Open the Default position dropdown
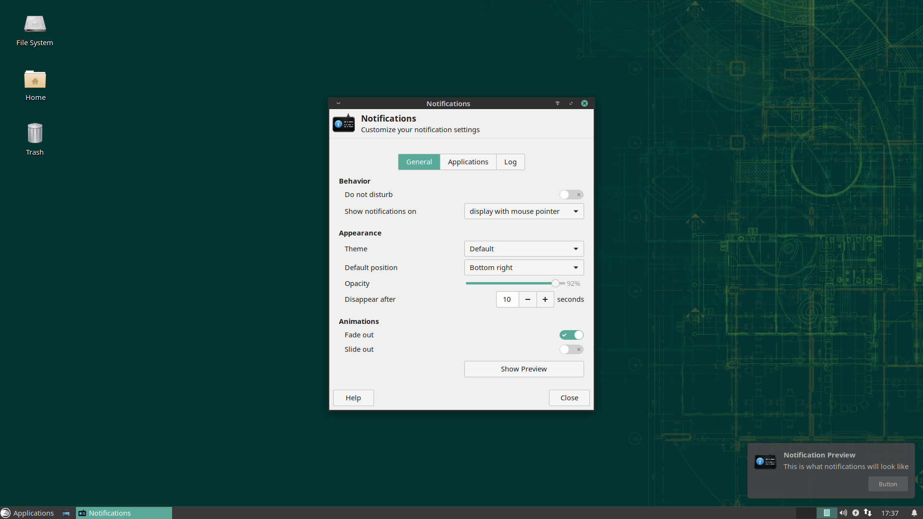This screenshot has width=923, height=519. pos(524,268)
